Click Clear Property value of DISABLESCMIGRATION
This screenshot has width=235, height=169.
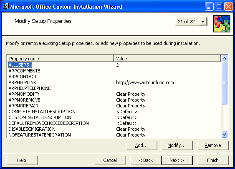(131, 129)
